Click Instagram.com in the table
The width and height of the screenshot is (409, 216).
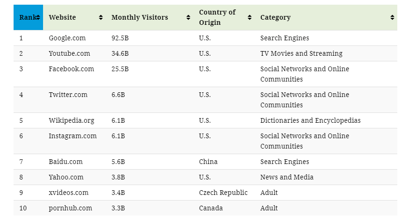coord(73,136)
